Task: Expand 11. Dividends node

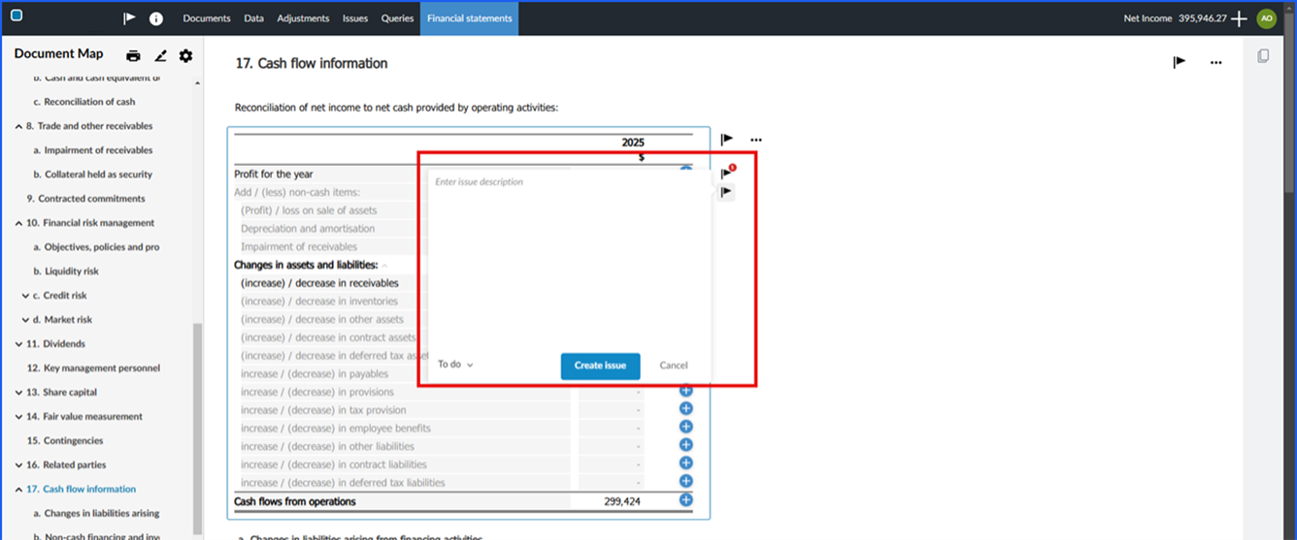Action: pos(19,344)
